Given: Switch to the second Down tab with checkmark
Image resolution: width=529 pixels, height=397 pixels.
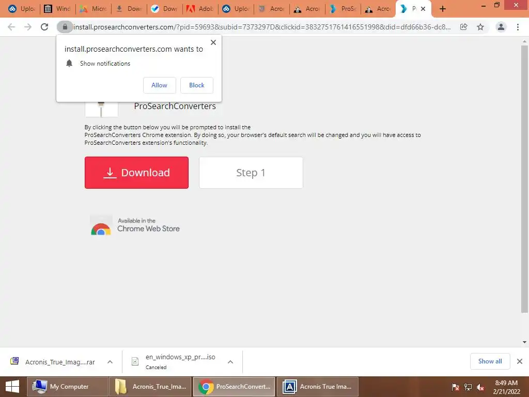Looking at the screenshot, I should 165,9.
